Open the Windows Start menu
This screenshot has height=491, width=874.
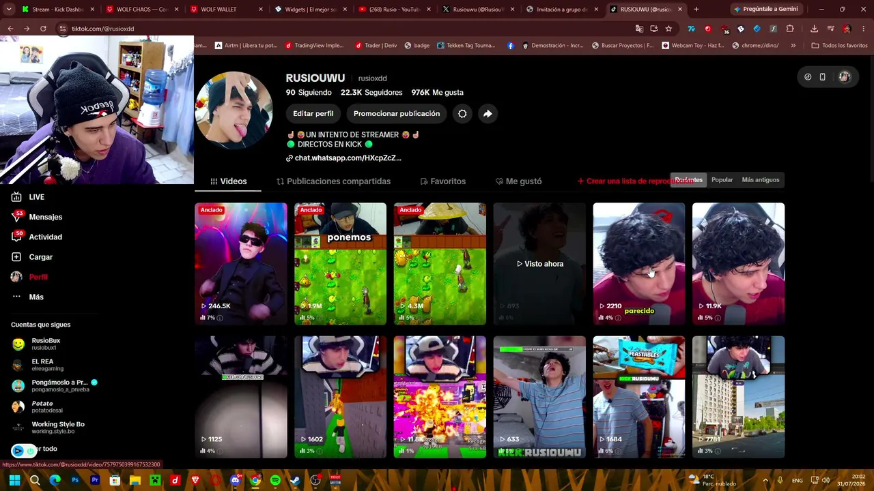14,481
